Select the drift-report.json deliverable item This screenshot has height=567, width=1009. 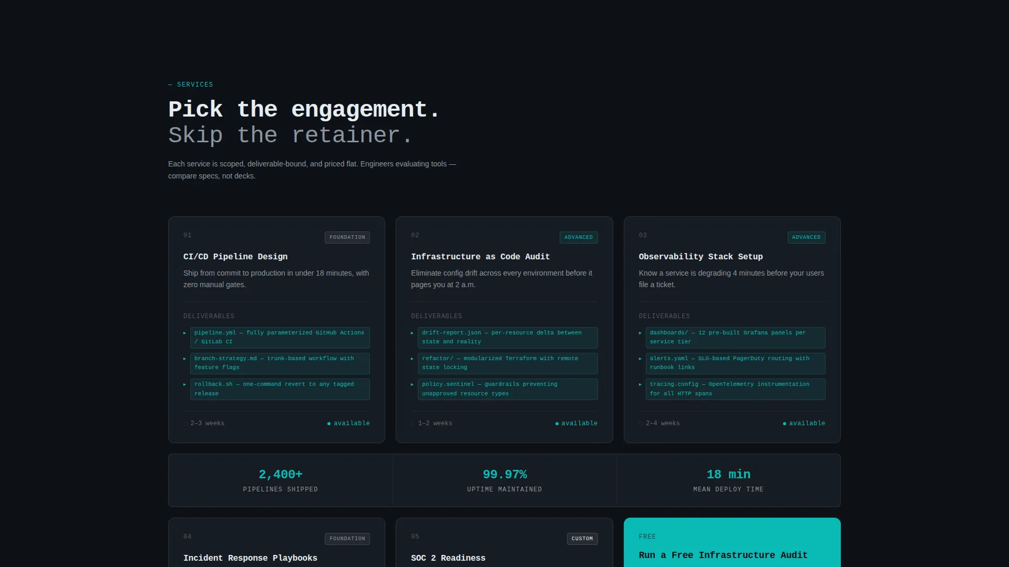508,338
